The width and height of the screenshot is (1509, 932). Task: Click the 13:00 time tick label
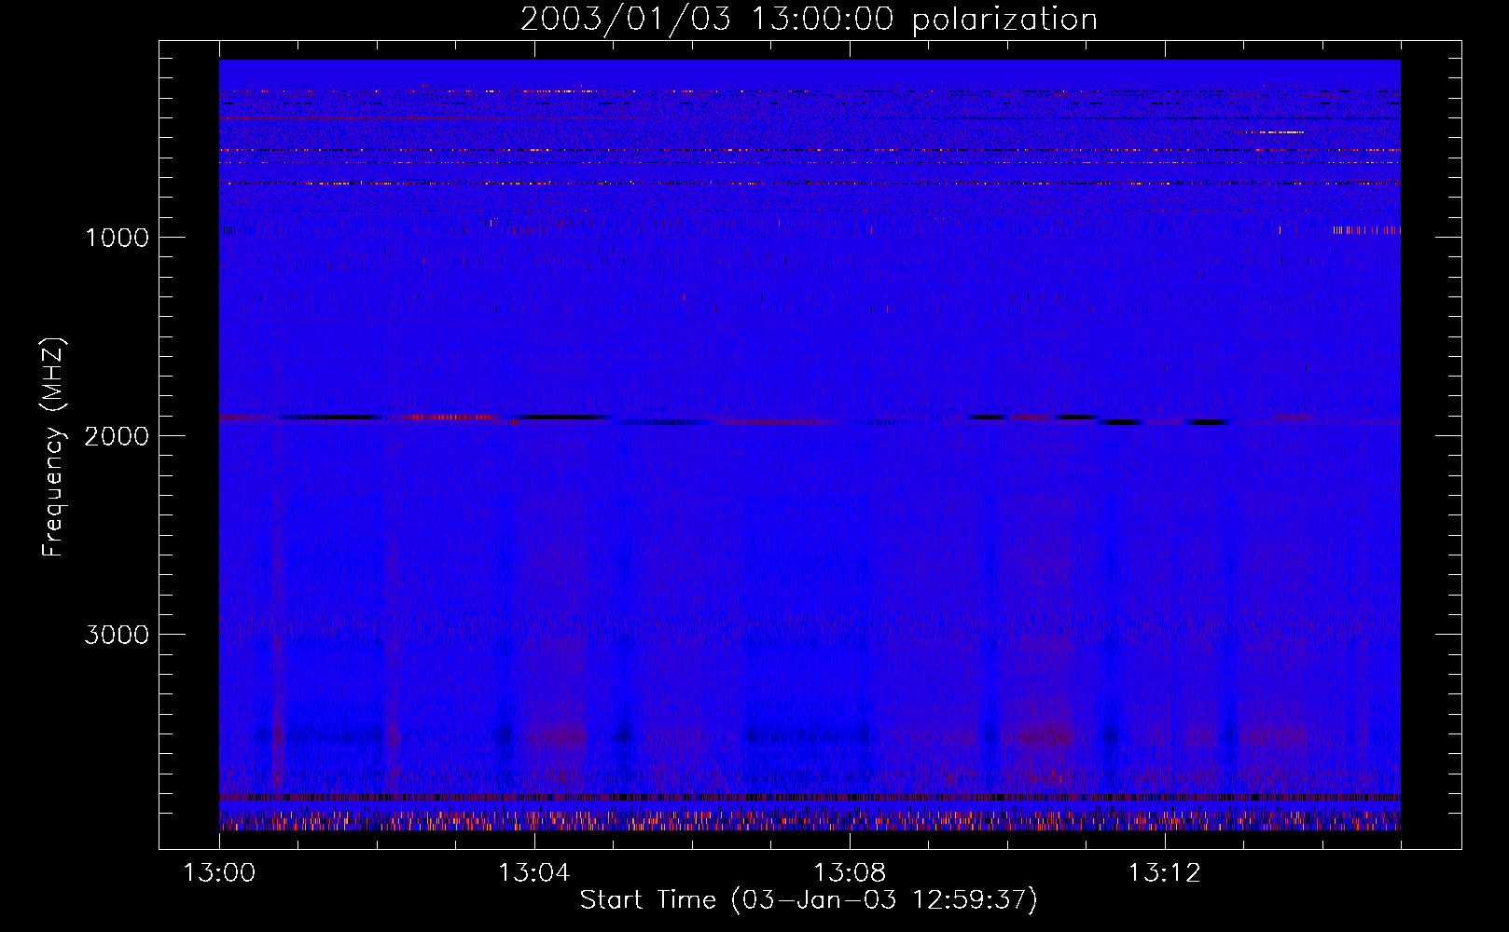[219, 873]
